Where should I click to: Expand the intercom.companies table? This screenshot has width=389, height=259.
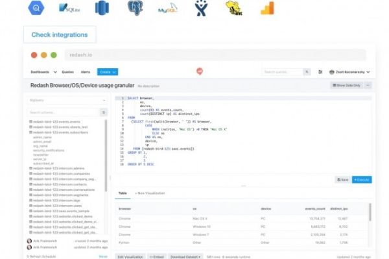point(60,174)
